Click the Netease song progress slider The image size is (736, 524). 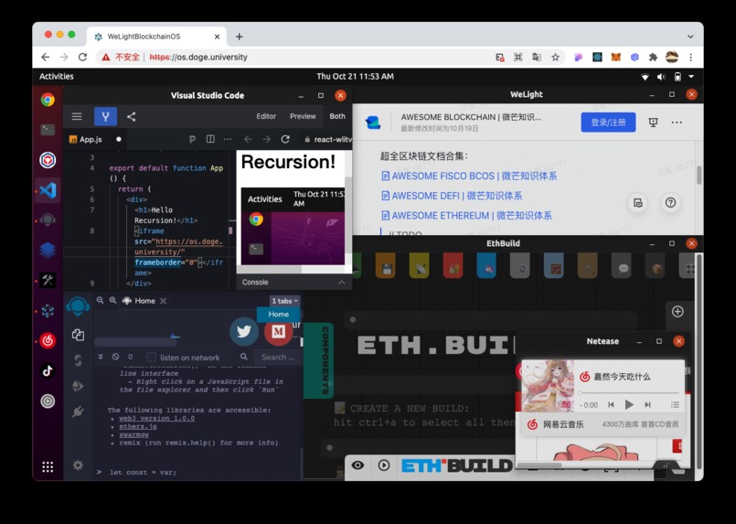[629, 392]
